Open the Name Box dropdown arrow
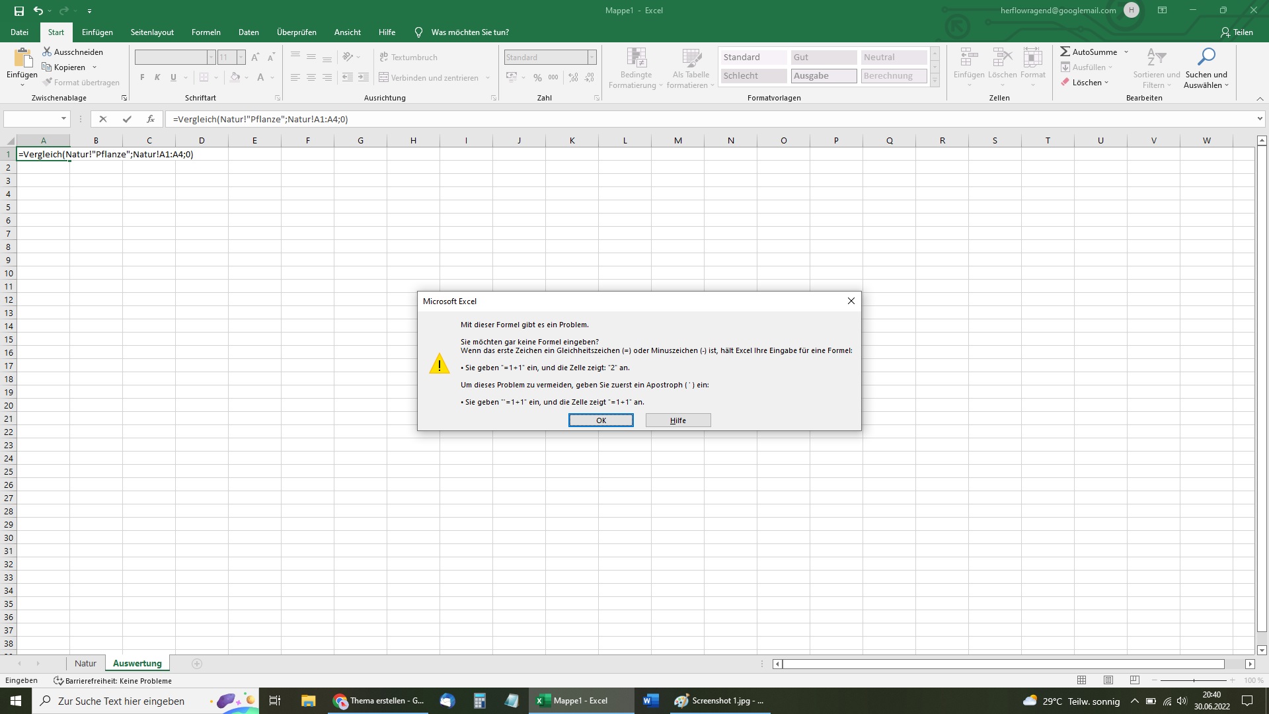Image resolution: width=1269 pixels, height=714 pixels. pos(63,119)
